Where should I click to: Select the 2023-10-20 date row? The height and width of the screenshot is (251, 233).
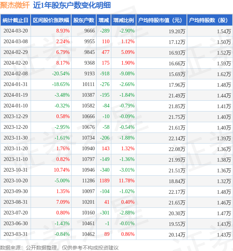[15, 181]
